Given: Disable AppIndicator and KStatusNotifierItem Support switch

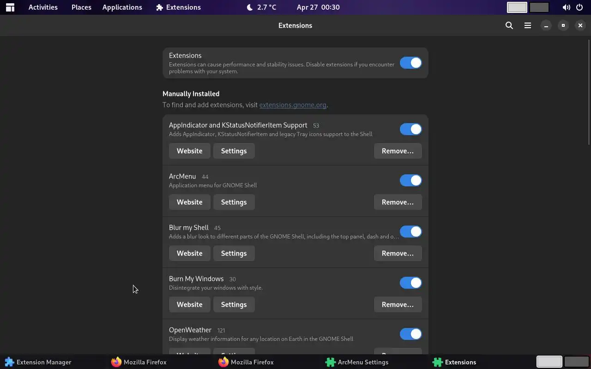Looking at the screenshot, I should [x=410, y=129].
